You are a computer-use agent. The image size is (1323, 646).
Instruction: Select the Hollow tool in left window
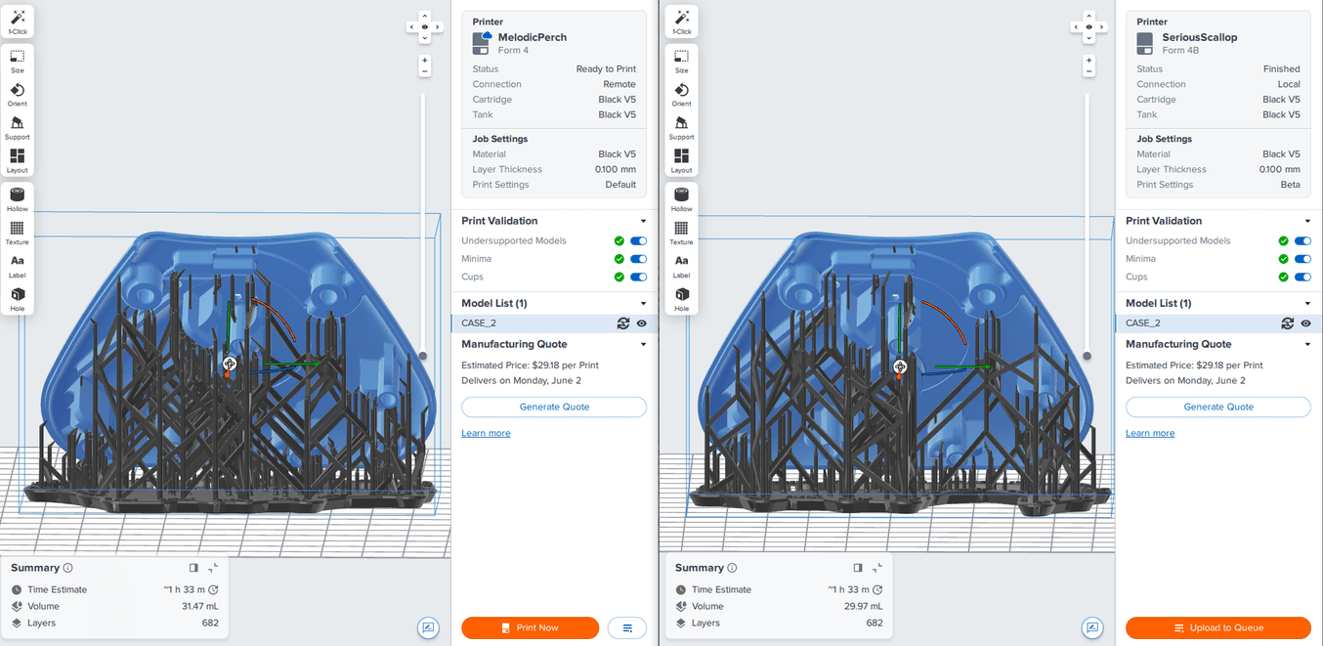click(x=18, y=197)
